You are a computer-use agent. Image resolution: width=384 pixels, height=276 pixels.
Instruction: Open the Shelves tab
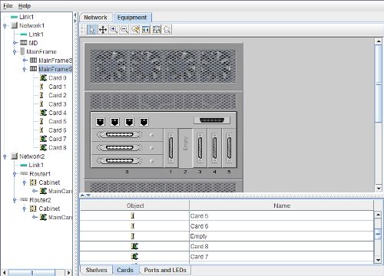pos(96,270)
